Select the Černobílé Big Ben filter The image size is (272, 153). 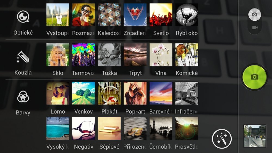point(161,128)
